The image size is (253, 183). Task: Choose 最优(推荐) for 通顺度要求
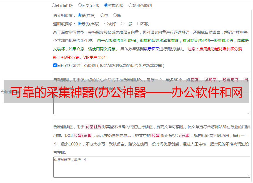(x=79, y=24)
